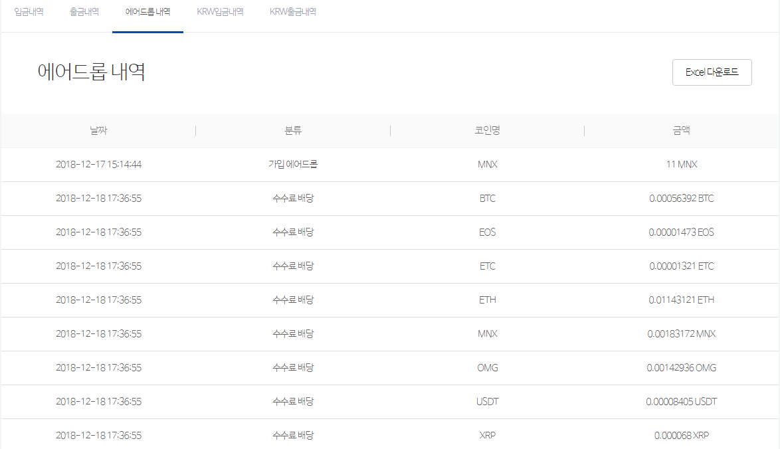Click 수수료 배당 in the BTC row

point(292,198)
